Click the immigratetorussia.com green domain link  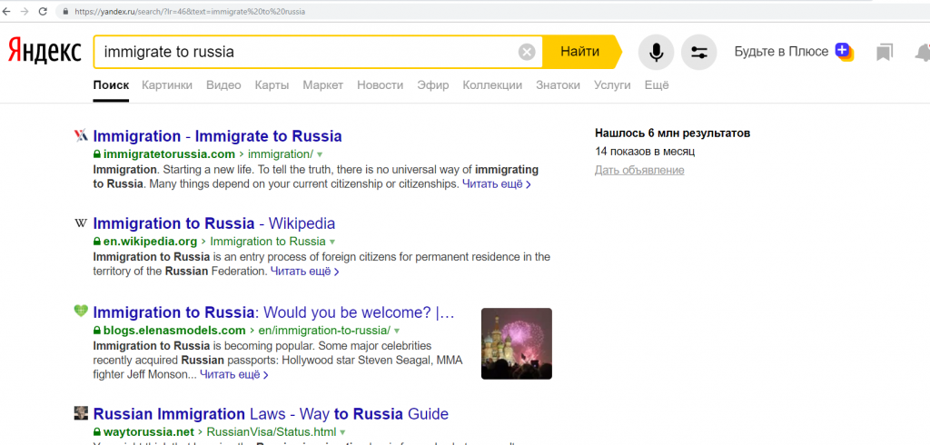169,154
